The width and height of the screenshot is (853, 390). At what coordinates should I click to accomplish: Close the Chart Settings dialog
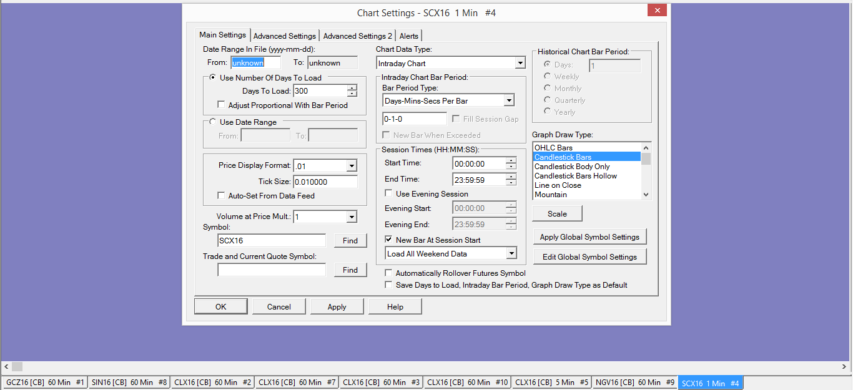[656, 10]
